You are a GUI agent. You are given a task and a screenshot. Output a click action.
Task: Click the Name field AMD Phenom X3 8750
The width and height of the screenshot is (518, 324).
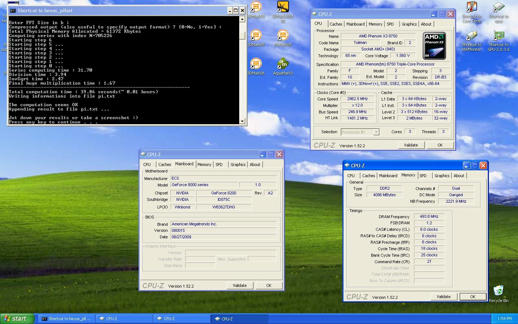[378, 36]
